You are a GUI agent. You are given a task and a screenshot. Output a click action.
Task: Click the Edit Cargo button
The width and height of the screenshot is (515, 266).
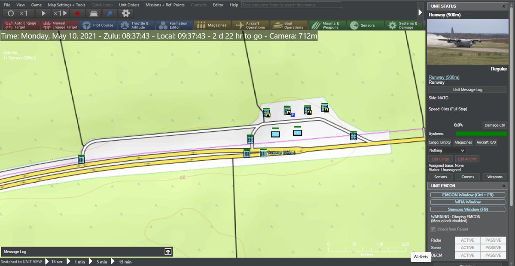point(441,159)
